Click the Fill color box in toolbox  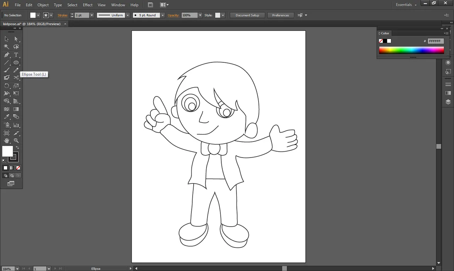pos(7,151)
